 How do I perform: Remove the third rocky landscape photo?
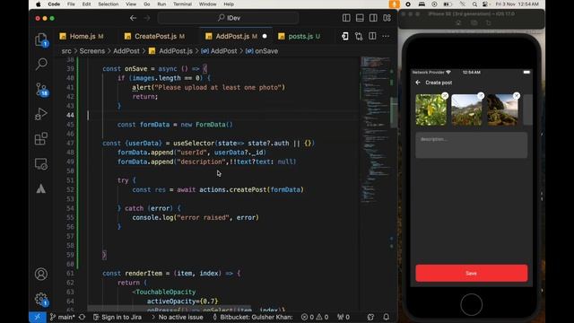click(517, 96)
